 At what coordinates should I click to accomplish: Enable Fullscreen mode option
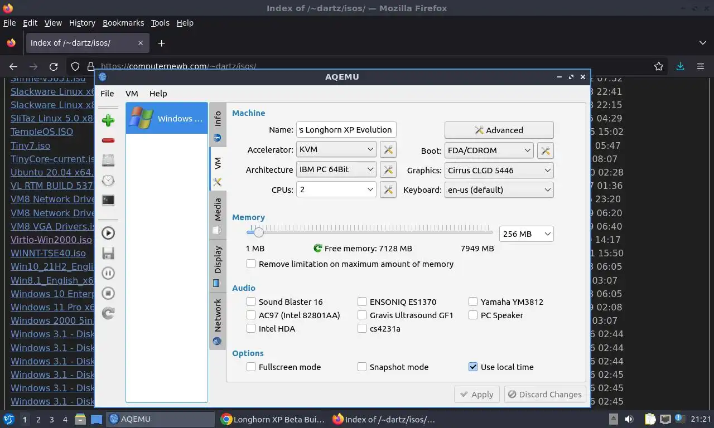click(251, 367)
